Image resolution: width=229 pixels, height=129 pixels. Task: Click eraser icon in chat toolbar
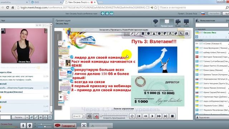31,117
